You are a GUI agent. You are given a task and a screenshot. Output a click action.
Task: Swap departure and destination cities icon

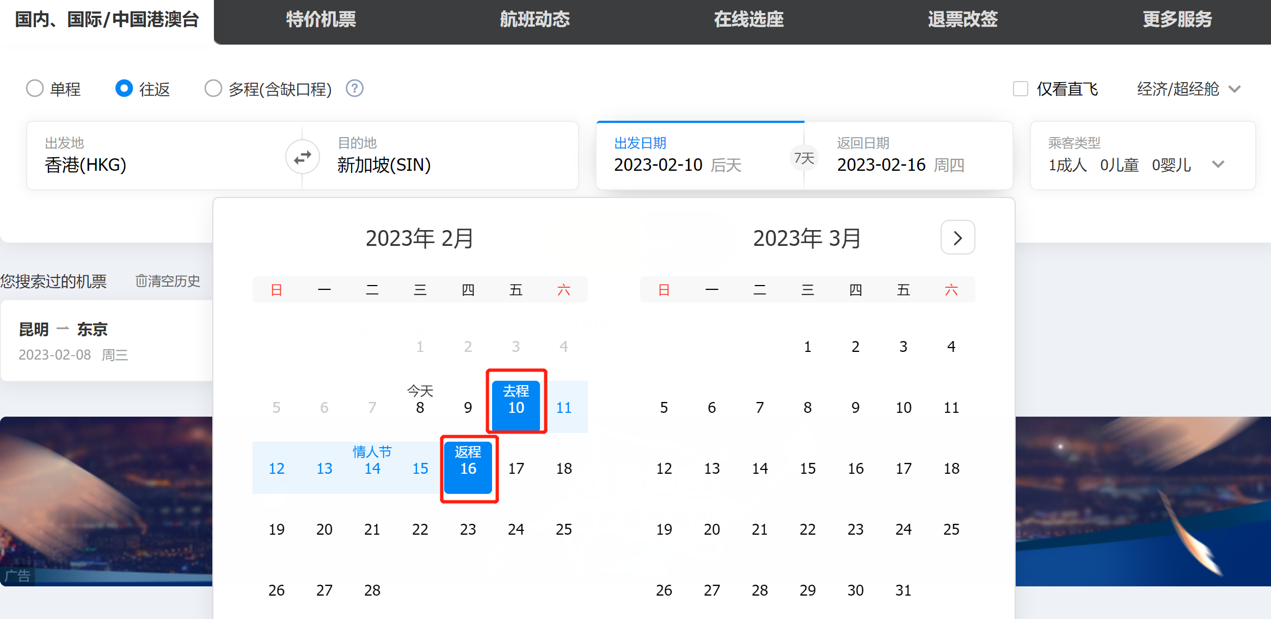(x=303, y=157)
